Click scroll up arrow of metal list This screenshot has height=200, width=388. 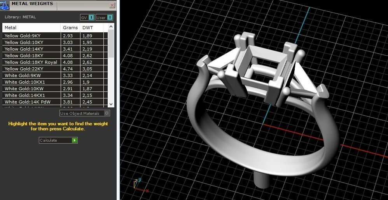111,26
